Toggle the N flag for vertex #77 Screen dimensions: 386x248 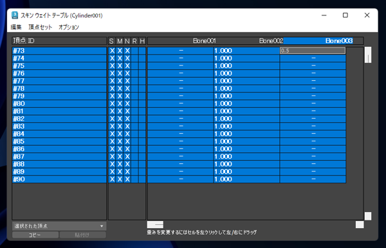click(127, 81)
